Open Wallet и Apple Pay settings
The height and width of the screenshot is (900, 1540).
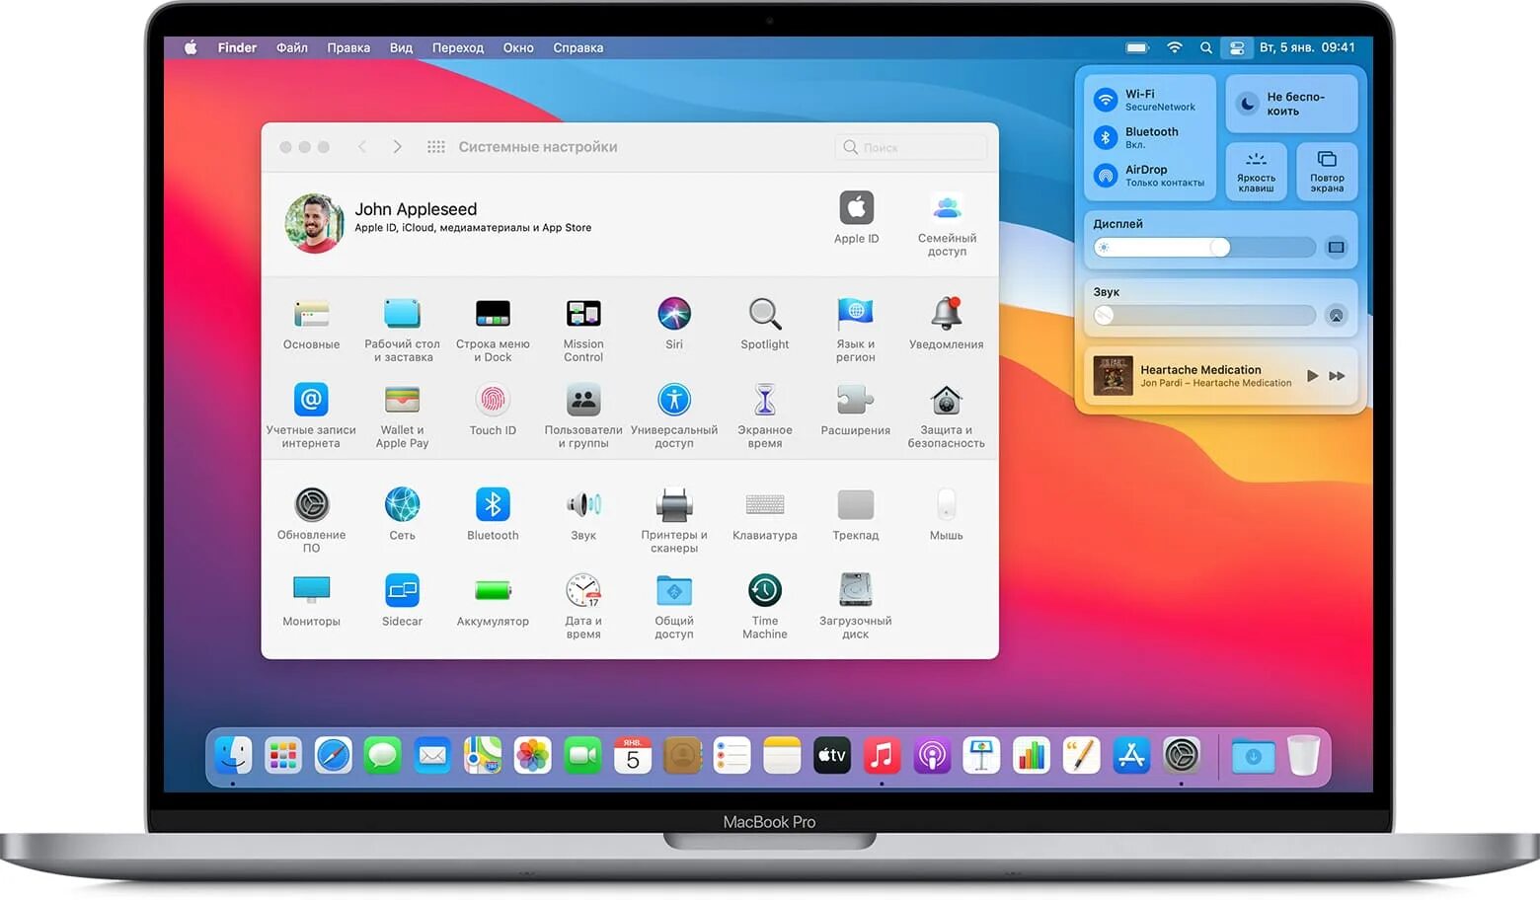(x=402, y=400)
